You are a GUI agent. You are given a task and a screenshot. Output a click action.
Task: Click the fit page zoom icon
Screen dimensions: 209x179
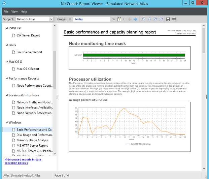(x=149, y=19)
